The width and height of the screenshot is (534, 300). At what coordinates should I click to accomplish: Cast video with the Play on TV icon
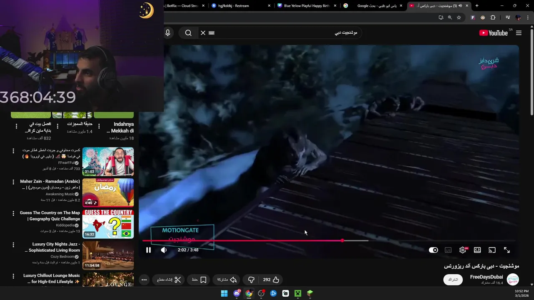[492, 250]
